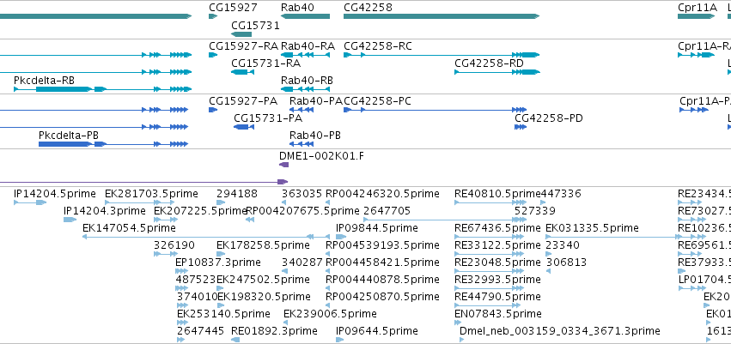The image size is (731, 344).
Task: Open the EK147054.5prime EST label
Action: tap(129, 228)
